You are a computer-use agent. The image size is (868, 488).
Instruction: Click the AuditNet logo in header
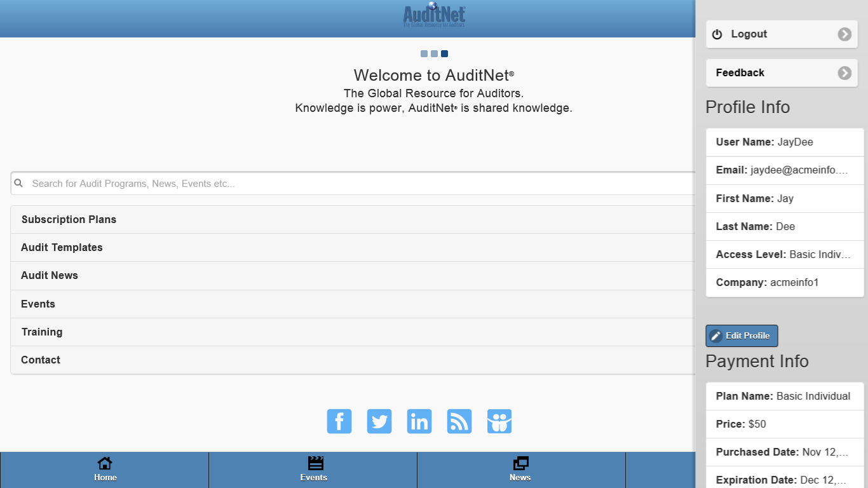pyautogui.click(x=434, y=16)
